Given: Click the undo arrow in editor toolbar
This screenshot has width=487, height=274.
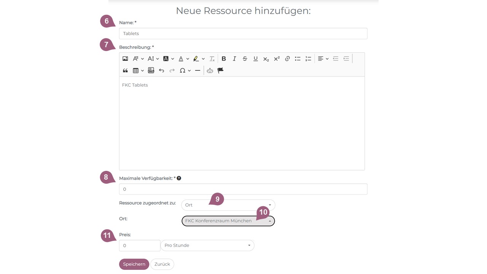Looking at the screenshot, I should 161,70.
